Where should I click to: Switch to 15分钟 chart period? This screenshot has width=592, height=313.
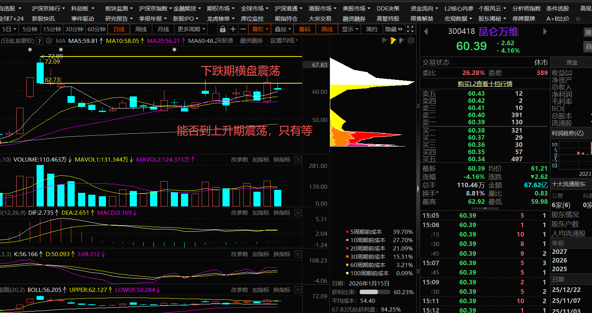click(x=52, y=29)
